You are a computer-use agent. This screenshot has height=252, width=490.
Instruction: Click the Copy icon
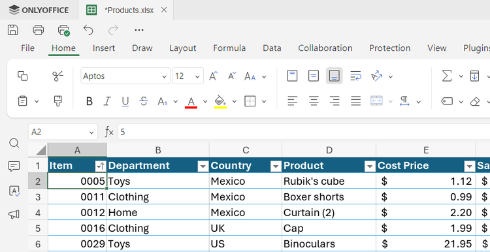point(22,76)
